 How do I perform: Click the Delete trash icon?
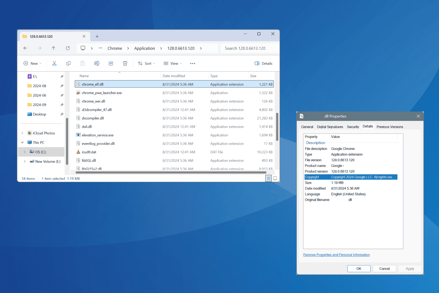coord(125,63)
